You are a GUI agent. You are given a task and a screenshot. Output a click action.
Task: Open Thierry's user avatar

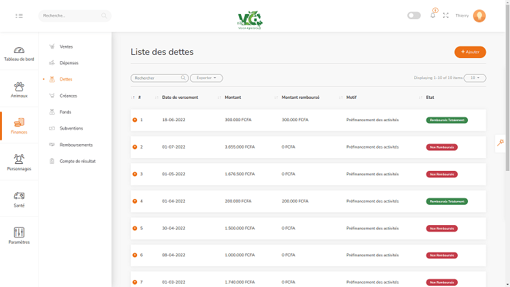coord(479,15)
